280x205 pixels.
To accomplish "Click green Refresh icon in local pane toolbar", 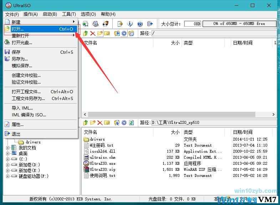I will pyautogui.click(x=131, y=122).
